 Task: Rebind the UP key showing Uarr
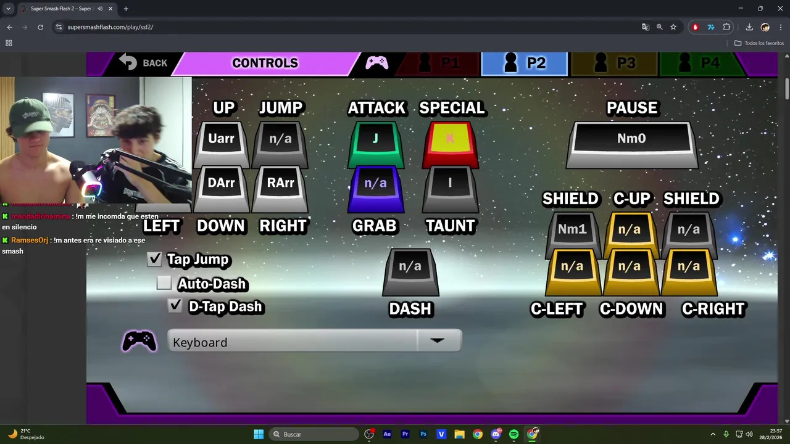tap(221, 144)
